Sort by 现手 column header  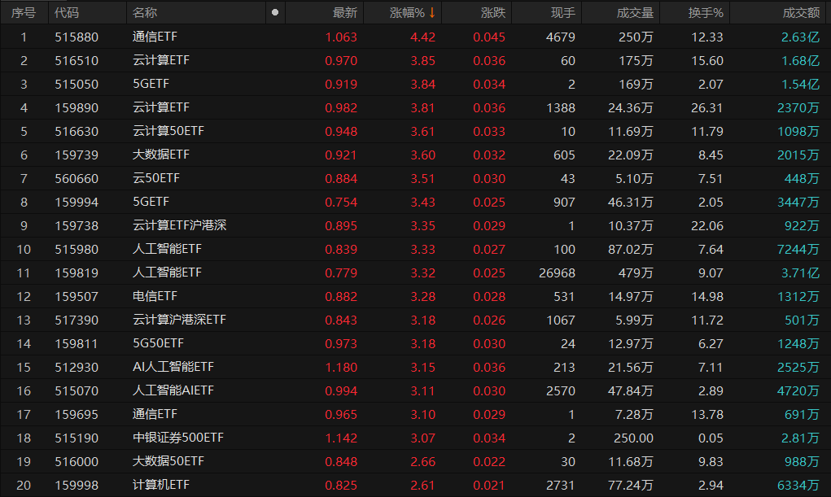[x=562, y=13]
